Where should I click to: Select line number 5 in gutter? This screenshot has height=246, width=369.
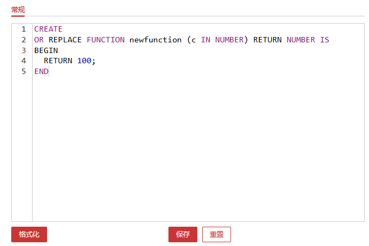24,71
